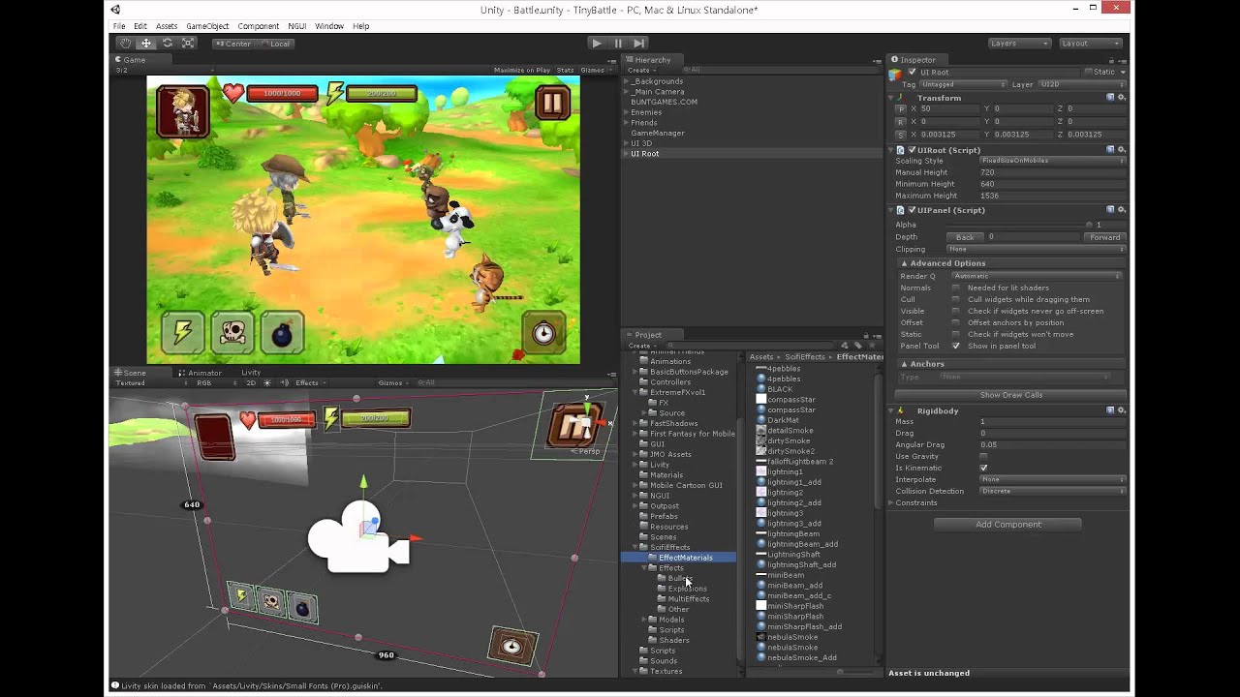Viewport: 1240px width, 697px height.
Task: Click the Depth Back button
Action: coord(965,237)
